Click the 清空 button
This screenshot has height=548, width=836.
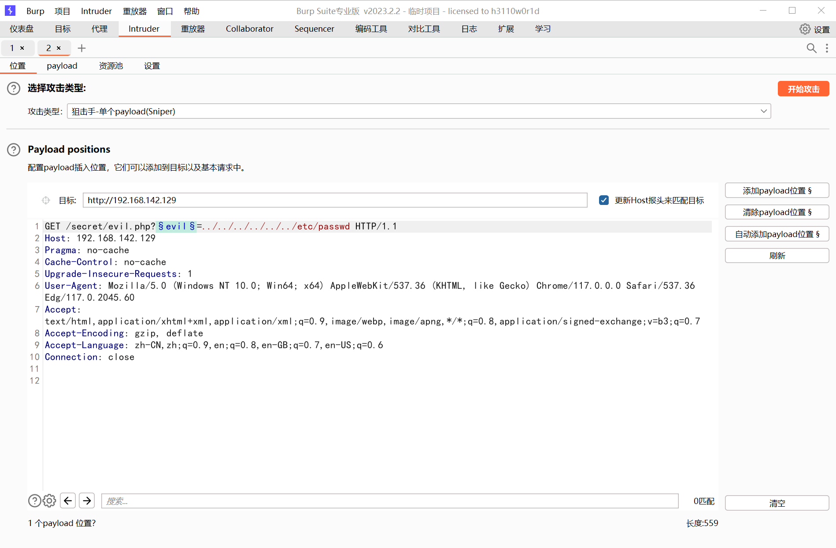(777, 503)
